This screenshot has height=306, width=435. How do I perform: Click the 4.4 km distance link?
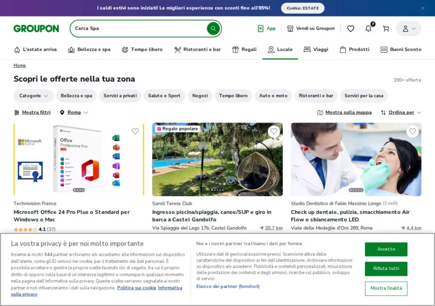click(x=412, y=228)
